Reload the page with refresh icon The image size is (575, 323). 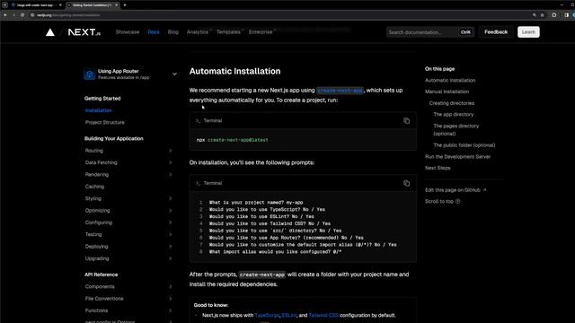pos(22,15)
